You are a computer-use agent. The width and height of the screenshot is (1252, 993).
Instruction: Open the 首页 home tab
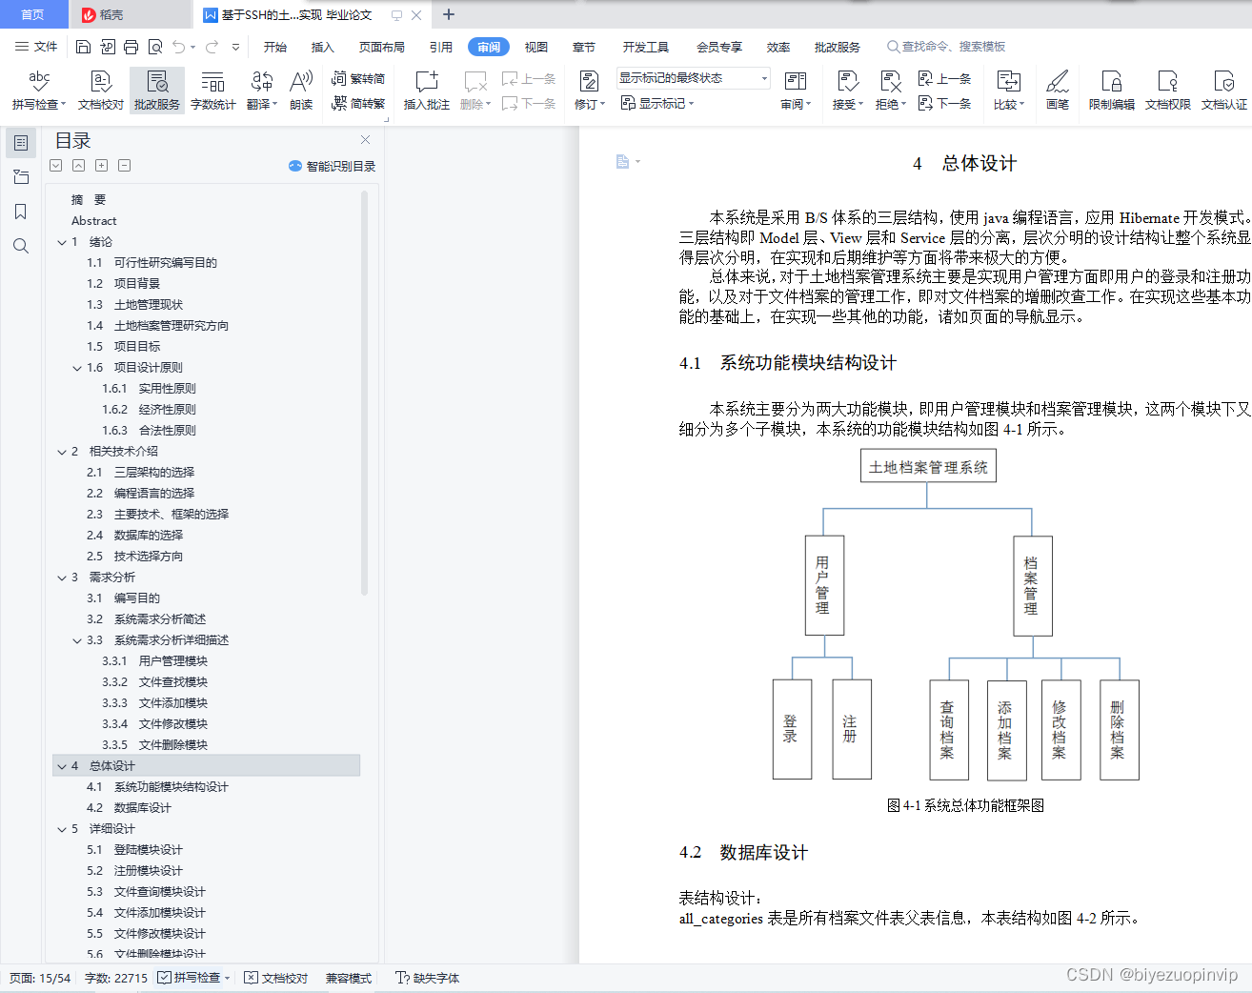click(33, 14)
